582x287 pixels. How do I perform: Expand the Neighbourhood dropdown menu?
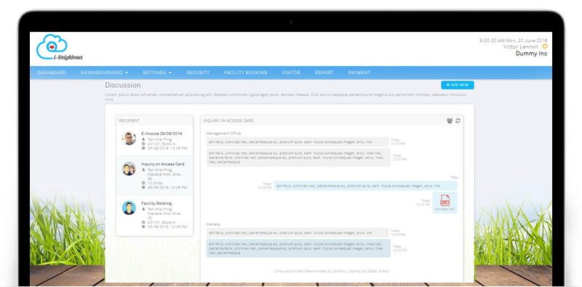(x=104, y=73)
